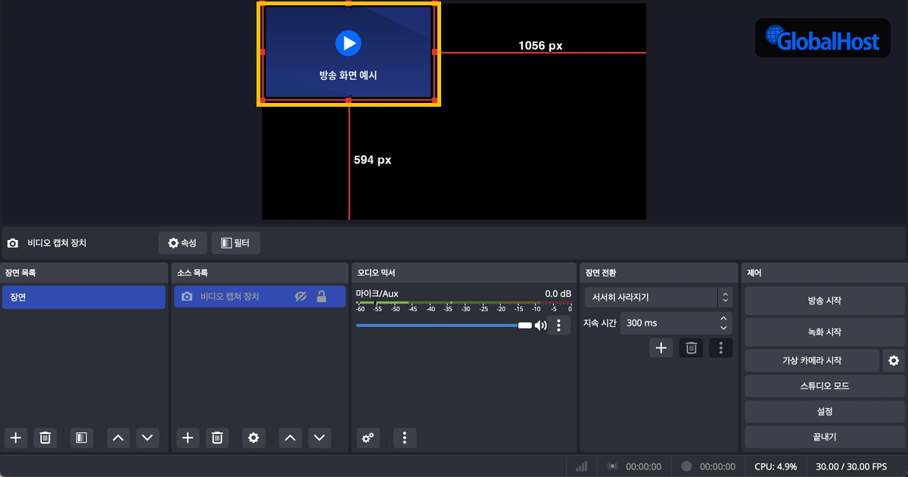Open 마이크/Aux channel options three-dot menu
Screen dimensions: 908x477
[558, 326]
